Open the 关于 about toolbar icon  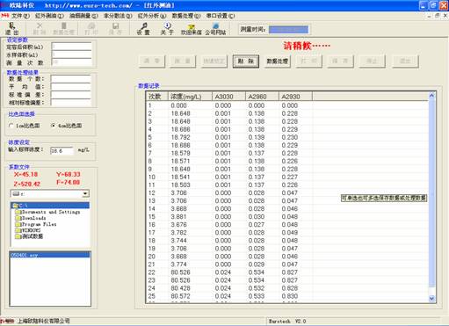(167, 29)
